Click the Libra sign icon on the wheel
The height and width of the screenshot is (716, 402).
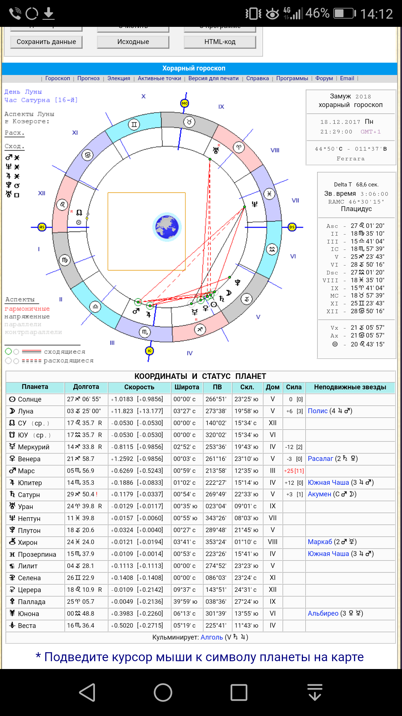(x=95, y=307)
